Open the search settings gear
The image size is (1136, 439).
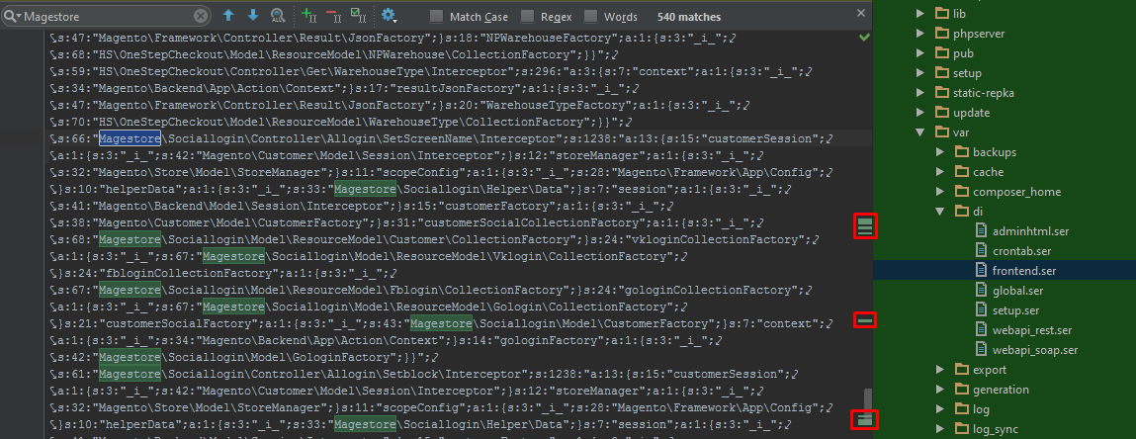[390, 15]
